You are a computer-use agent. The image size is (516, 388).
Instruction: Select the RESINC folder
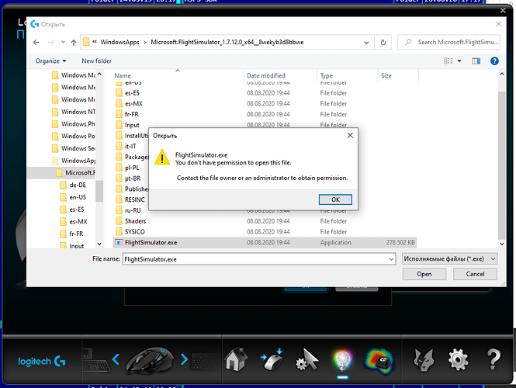(x=134, y=199)
